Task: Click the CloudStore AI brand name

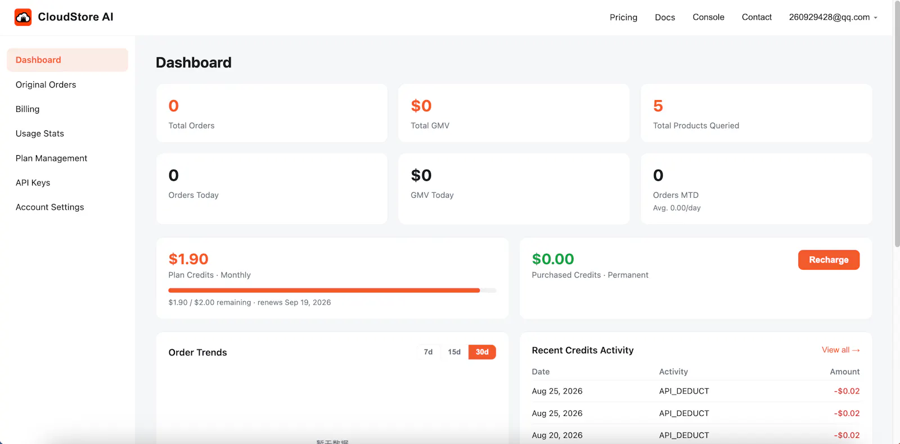Action: click(x=75, y=17)
